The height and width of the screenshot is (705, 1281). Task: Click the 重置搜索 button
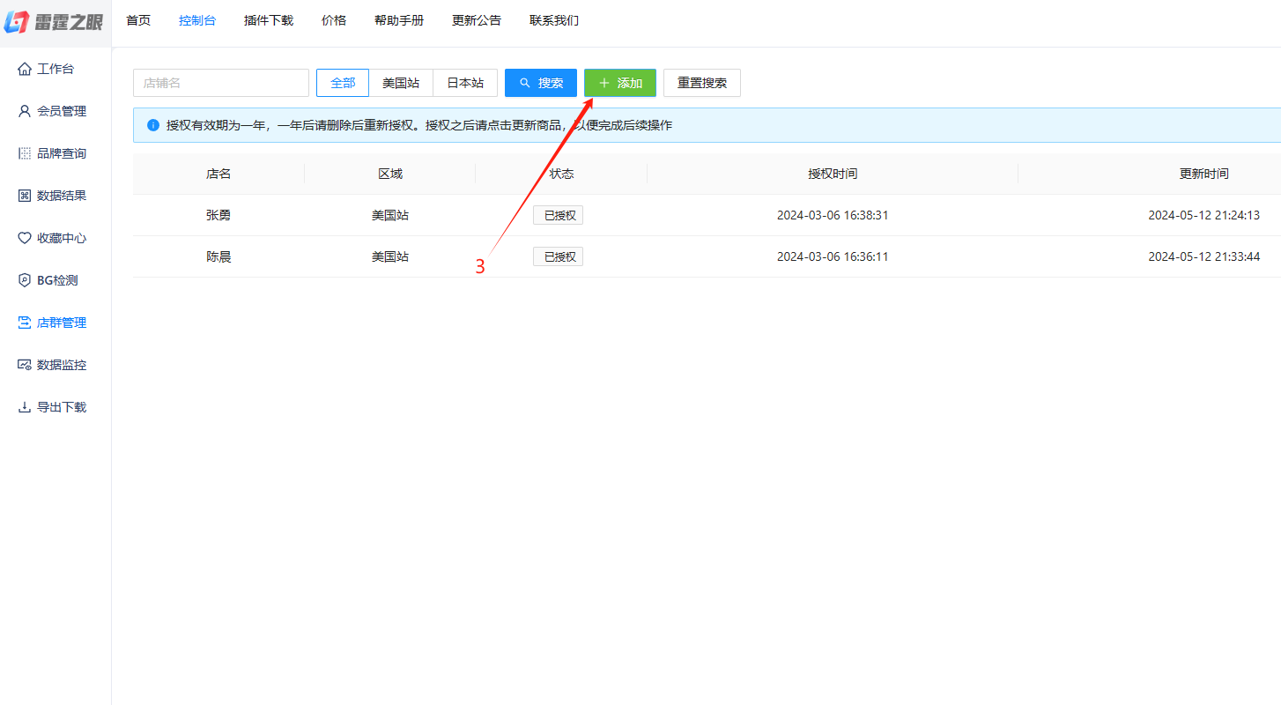coord(702,83)
